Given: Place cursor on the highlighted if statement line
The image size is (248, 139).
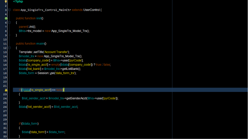Looking at the screenshot, I should click(130, 90).
